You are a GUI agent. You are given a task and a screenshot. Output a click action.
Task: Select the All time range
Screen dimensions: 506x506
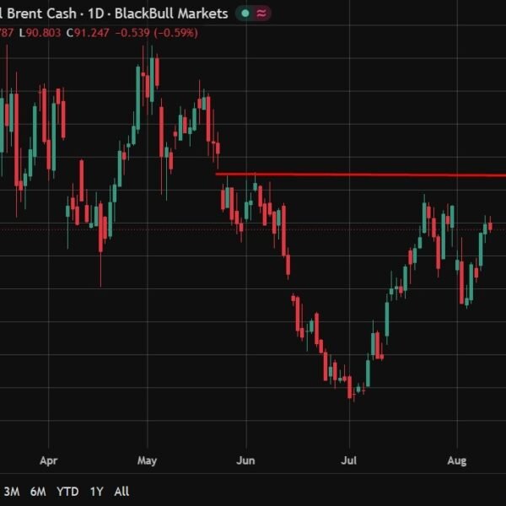121,492
